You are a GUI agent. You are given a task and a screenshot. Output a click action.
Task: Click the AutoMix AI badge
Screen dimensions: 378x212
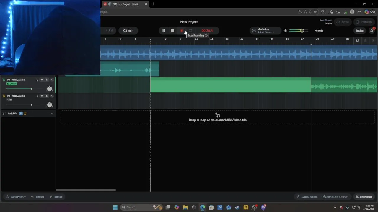pos(21,113)
